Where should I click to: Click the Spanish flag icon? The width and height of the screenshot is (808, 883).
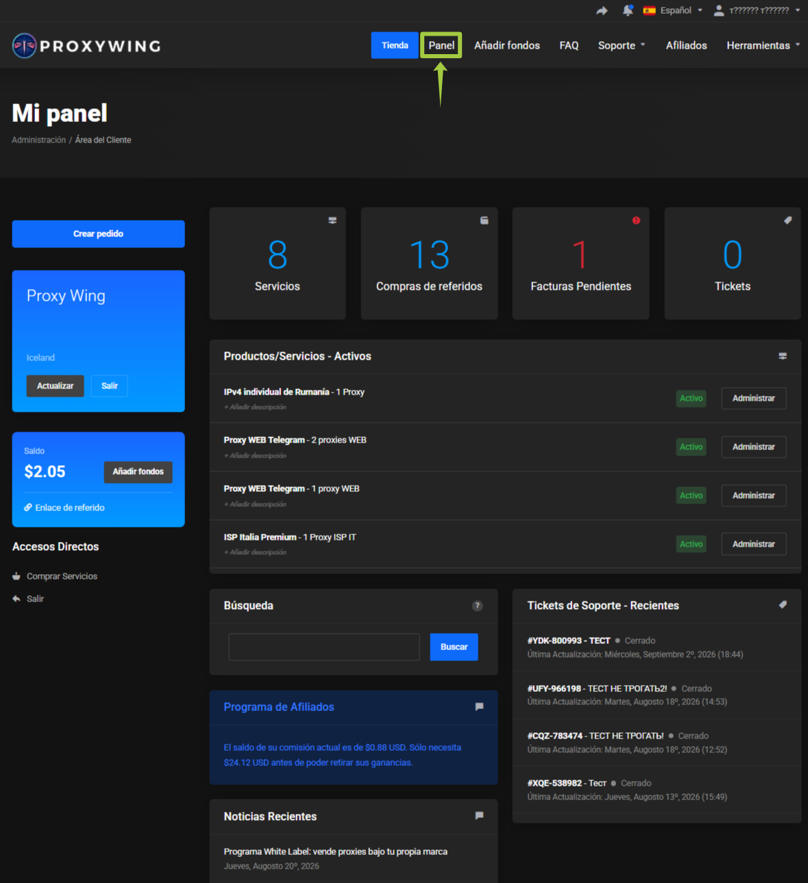(650, 10)
